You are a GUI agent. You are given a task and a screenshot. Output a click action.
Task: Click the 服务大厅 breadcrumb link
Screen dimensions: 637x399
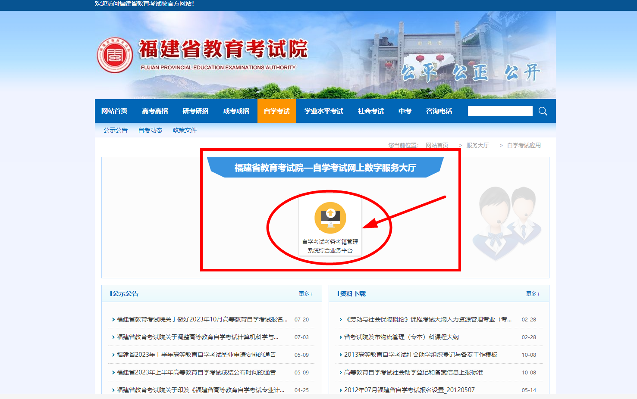tap(477, 145)
